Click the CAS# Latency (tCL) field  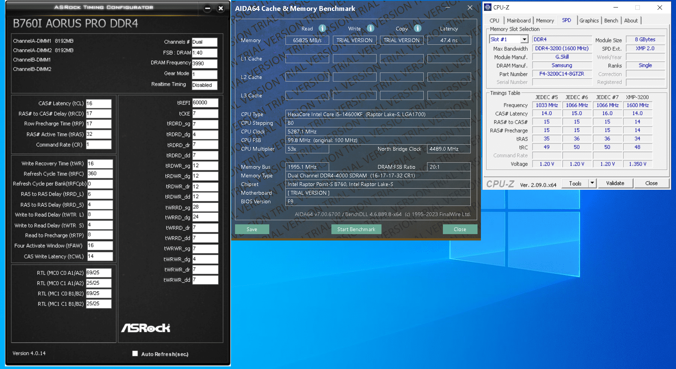click(99, 103)
